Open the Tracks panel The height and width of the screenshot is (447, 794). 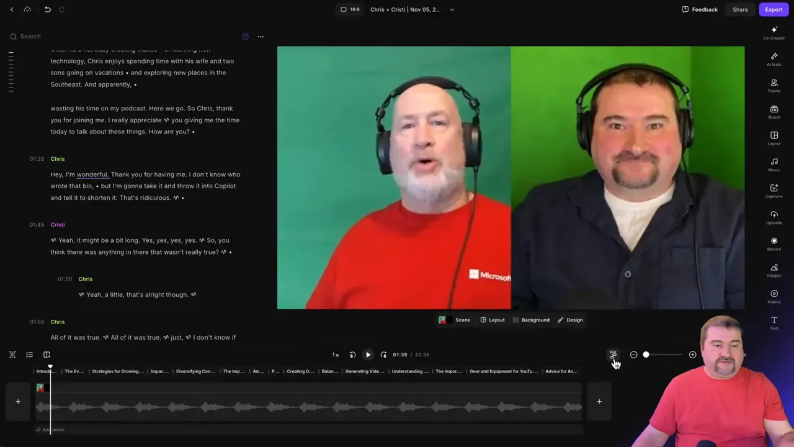click(x=774, y=86)
